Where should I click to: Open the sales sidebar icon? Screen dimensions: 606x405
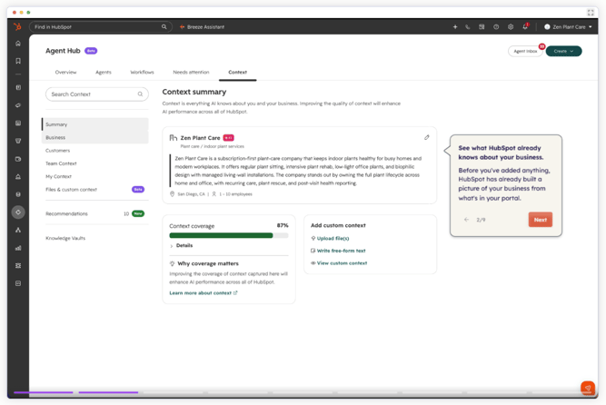[18, 141]
